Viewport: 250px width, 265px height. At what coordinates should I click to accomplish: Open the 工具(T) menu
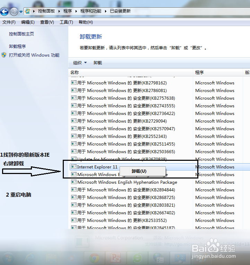coord(66,22)
